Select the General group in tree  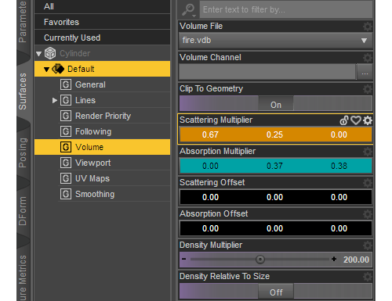[90, 84]
